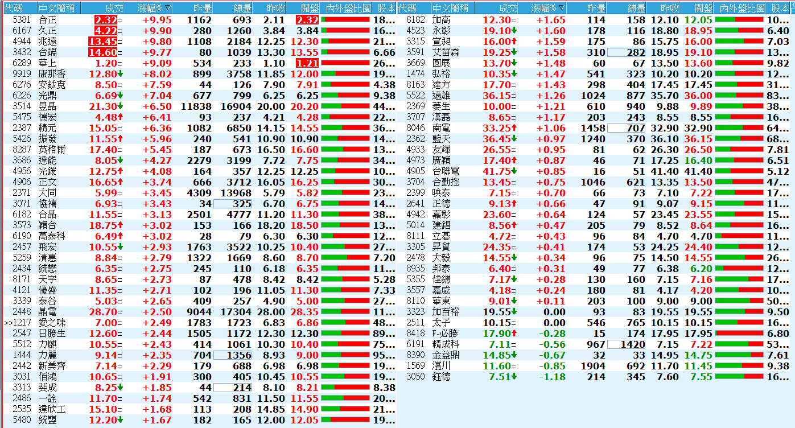Viewport: 795px width, 428px height.
Task: Click the red up arrow beside 南電 price
Action: [x=514, y=128]
